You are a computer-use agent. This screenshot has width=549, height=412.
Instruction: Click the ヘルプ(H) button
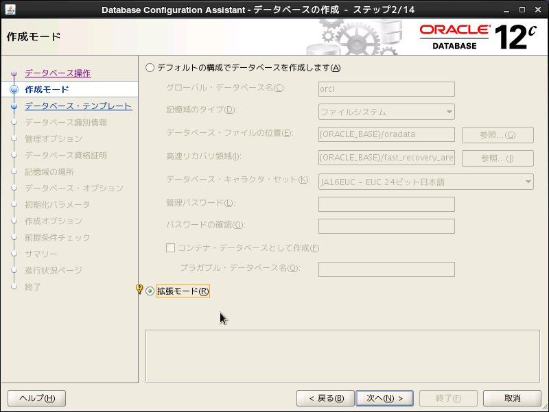coord(37,398)
